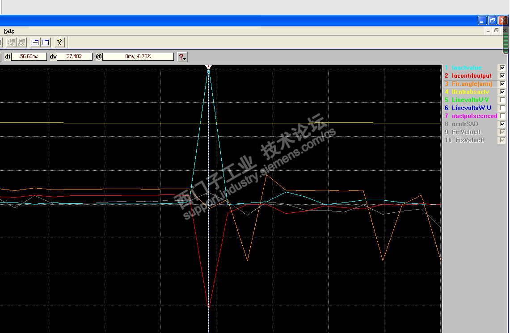The width and height of the screenshot is (510, 333).
Task: Click the single window layout icon
Action: pyautogui.click(x=46, y=42)
